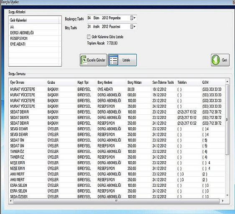
Task: Click the horizontal scrollbar right arrow
Action: (223, 201)
